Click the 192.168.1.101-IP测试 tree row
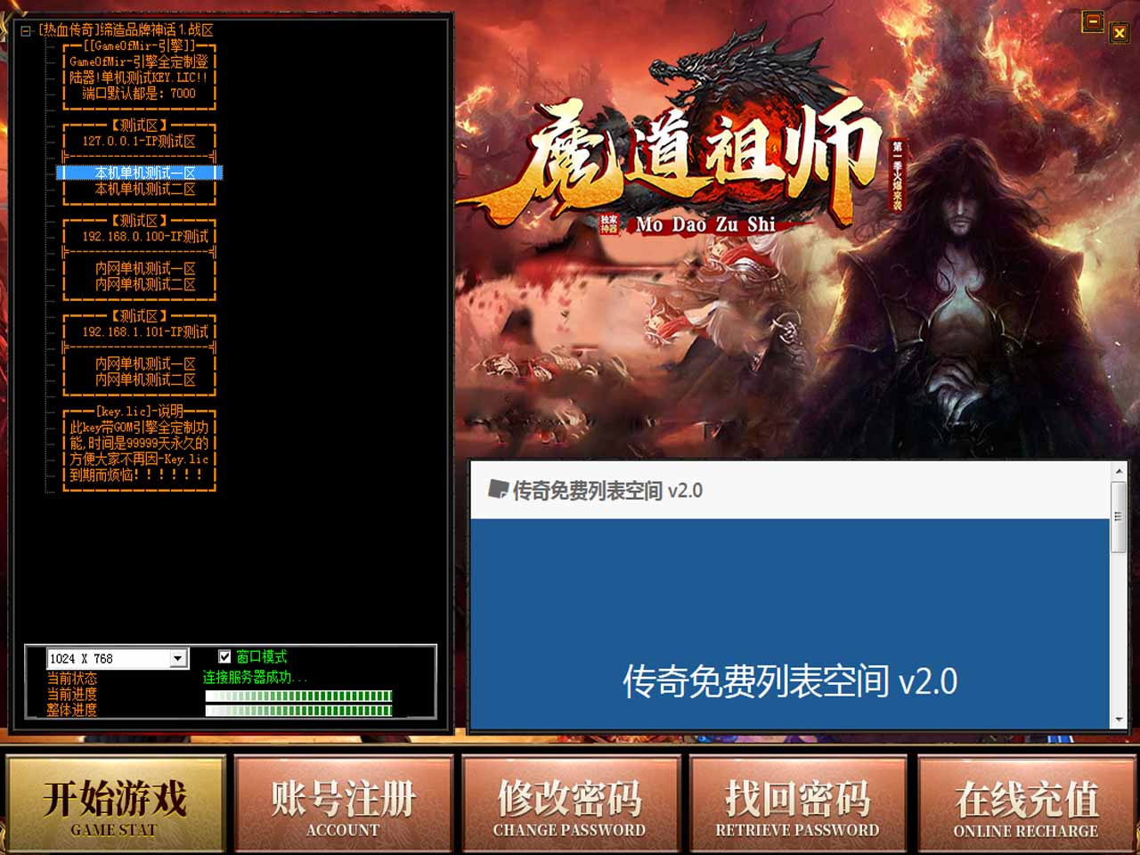 [x=139, y=331]
